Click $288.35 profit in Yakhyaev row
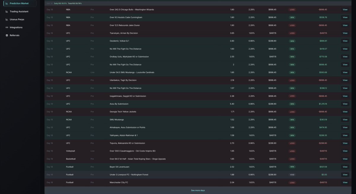 click(x=324, y=135)
